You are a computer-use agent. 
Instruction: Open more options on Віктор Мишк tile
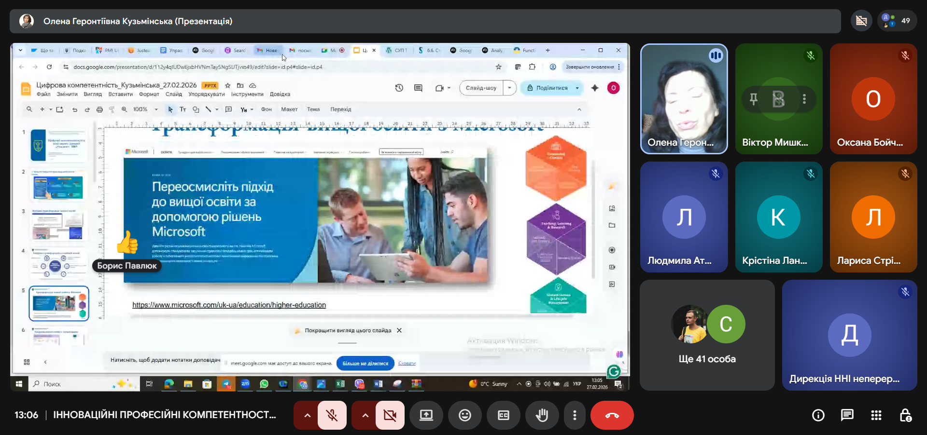[804, 99]
